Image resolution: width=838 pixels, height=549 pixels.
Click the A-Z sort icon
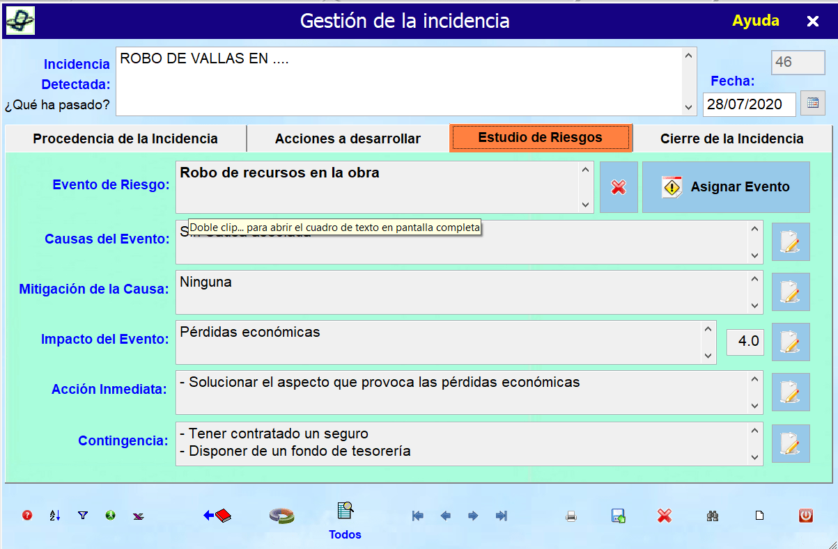coord(55,516)
